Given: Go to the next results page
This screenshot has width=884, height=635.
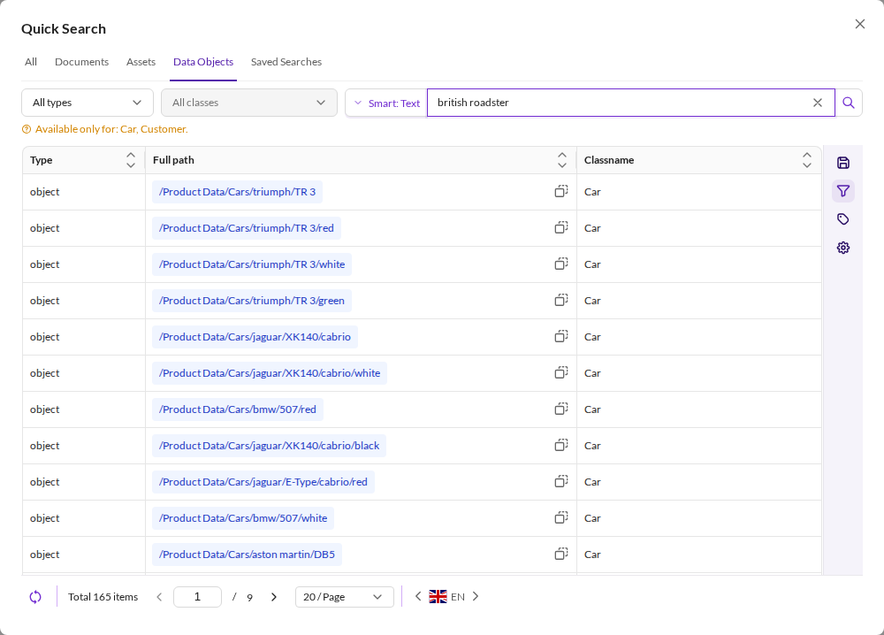Looking at the screenshot, I should click(274, 597).
